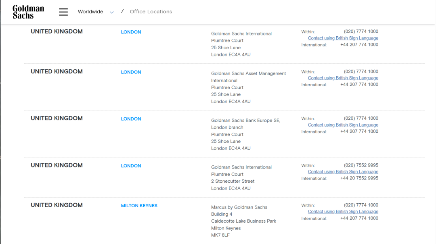Screen dimensions: 436x244
Task: Open LONDON link for 2 Stonecutter Street office
Action: 131,166
